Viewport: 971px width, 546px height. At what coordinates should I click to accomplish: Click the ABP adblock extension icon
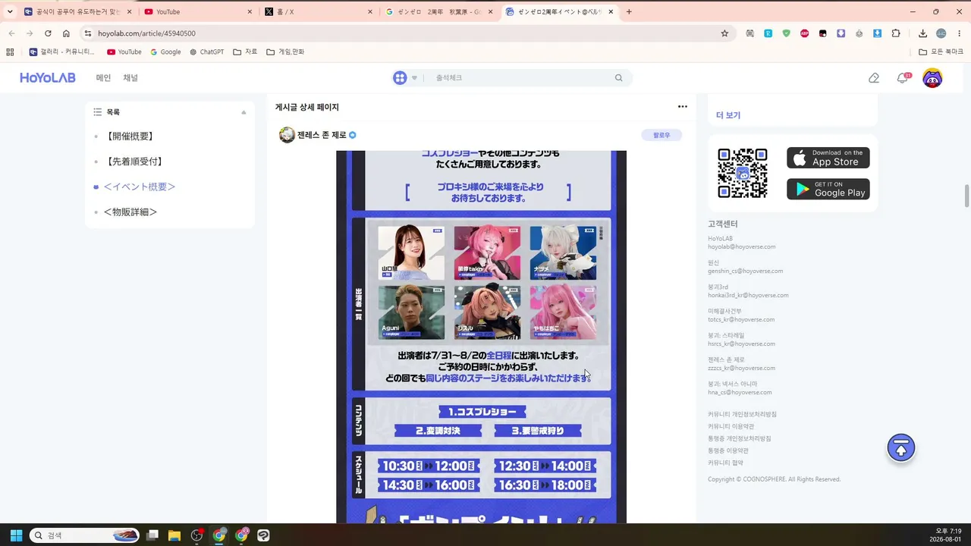pyautogui.click(x=805, y=33)
